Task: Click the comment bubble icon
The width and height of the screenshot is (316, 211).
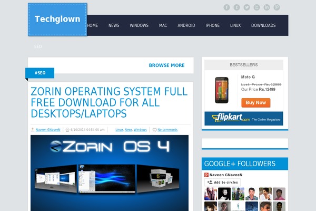Action: (x=154, y=130)
